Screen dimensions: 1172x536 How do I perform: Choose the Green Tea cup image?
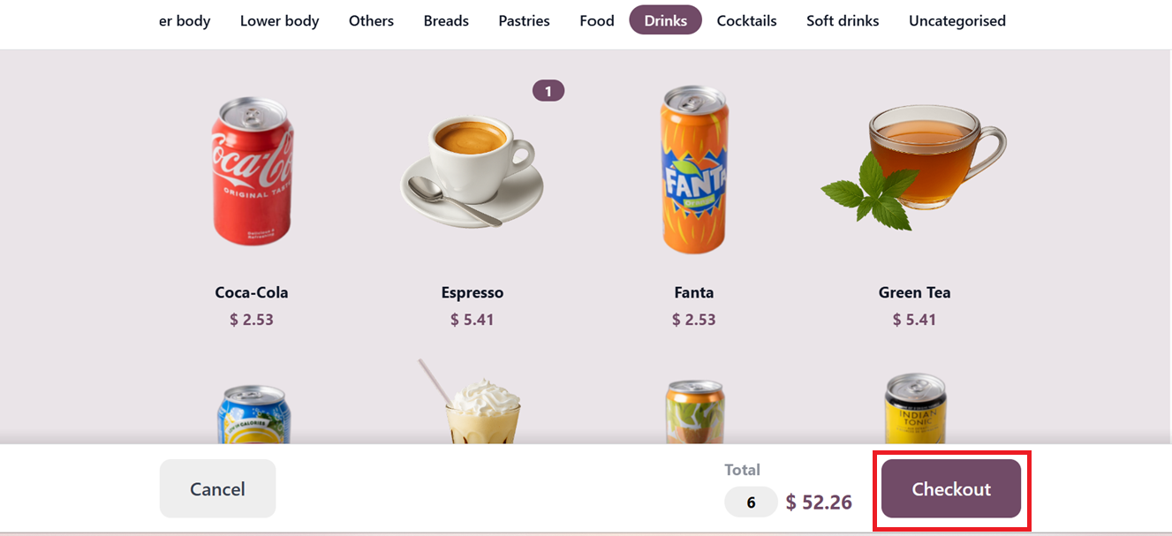click(x=914, y=168)
